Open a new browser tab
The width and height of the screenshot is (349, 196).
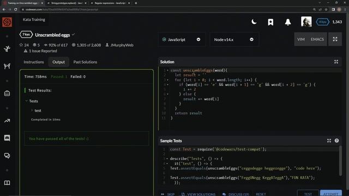(x=136, y=3)
